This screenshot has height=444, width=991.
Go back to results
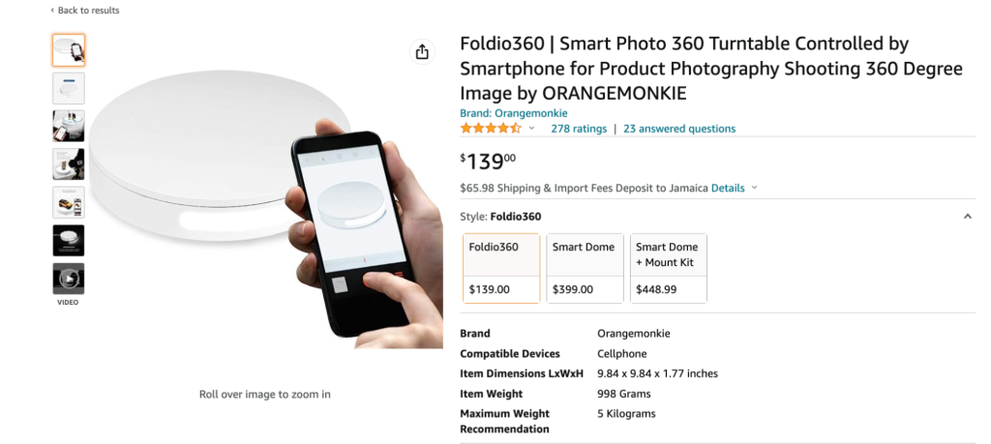88,11
